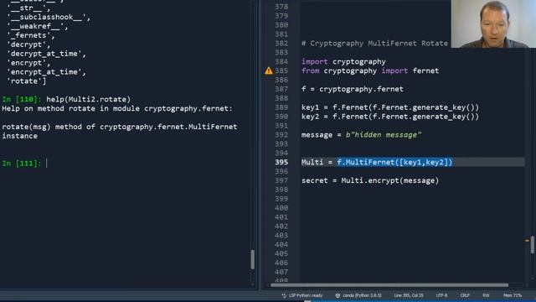The width and height of the screenshot is (536, 302).
Task: Click the key1 assignment line in editor
Action: pyautogui.click(x=390, y=107)
